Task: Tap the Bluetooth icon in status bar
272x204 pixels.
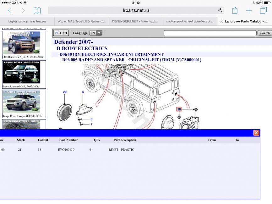Action: [253, 3]
